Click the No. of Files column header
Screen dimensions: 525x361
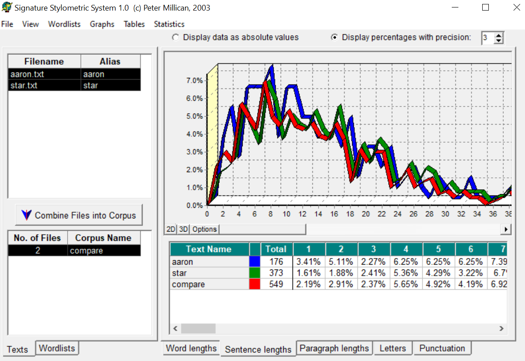[x=37, y=238]
